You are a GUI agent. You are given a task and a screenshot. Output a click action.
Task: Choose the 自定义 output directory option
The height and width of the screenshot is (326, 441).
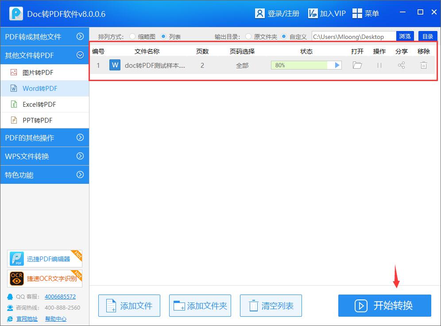click(284, 37)
